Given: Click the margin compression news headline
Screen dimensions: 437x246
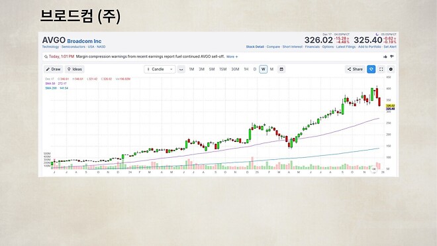Looking at the screenshot, I should (x=150, y=56).
